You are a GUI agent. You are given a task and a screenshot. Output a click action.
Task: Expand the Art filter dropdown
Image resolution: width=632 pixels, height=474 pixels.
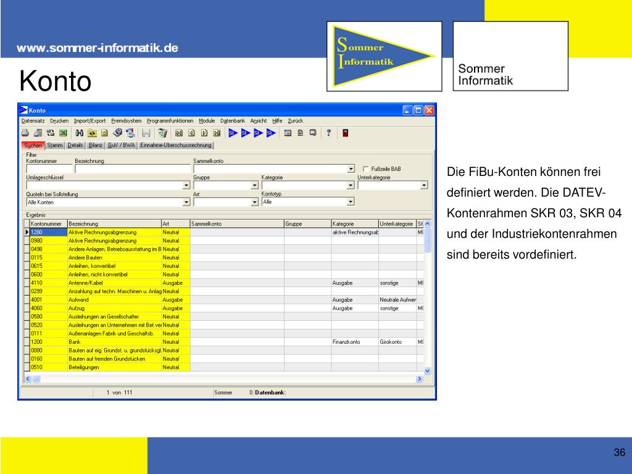(255, 202)
